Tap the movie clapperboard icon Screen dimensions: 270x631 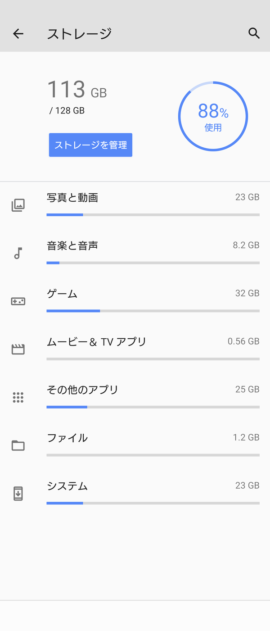click(x=18, y=349)
